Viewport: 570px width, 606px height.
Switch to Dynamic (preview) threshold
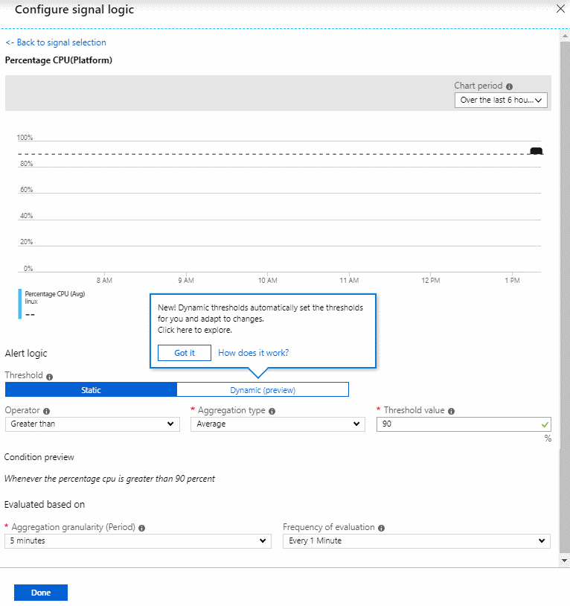[263, 389]
